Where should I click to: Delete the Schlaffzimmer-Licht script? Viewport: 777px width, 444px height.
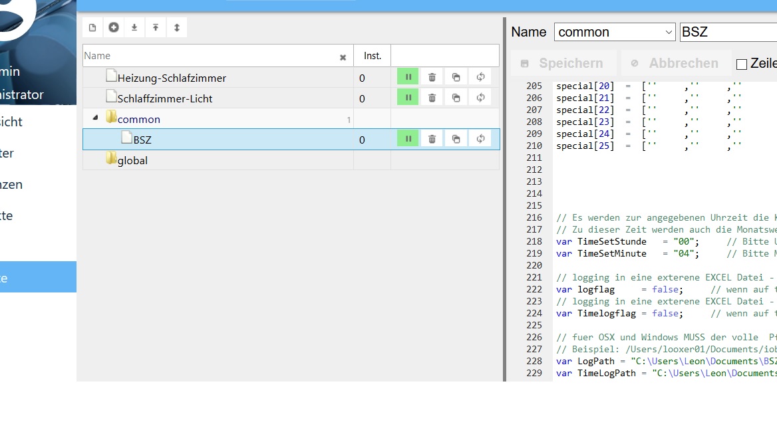(432, 98)
